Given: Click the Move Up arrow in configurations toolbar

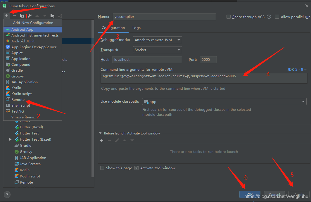Looking at the screenshot, I should 37,16.
